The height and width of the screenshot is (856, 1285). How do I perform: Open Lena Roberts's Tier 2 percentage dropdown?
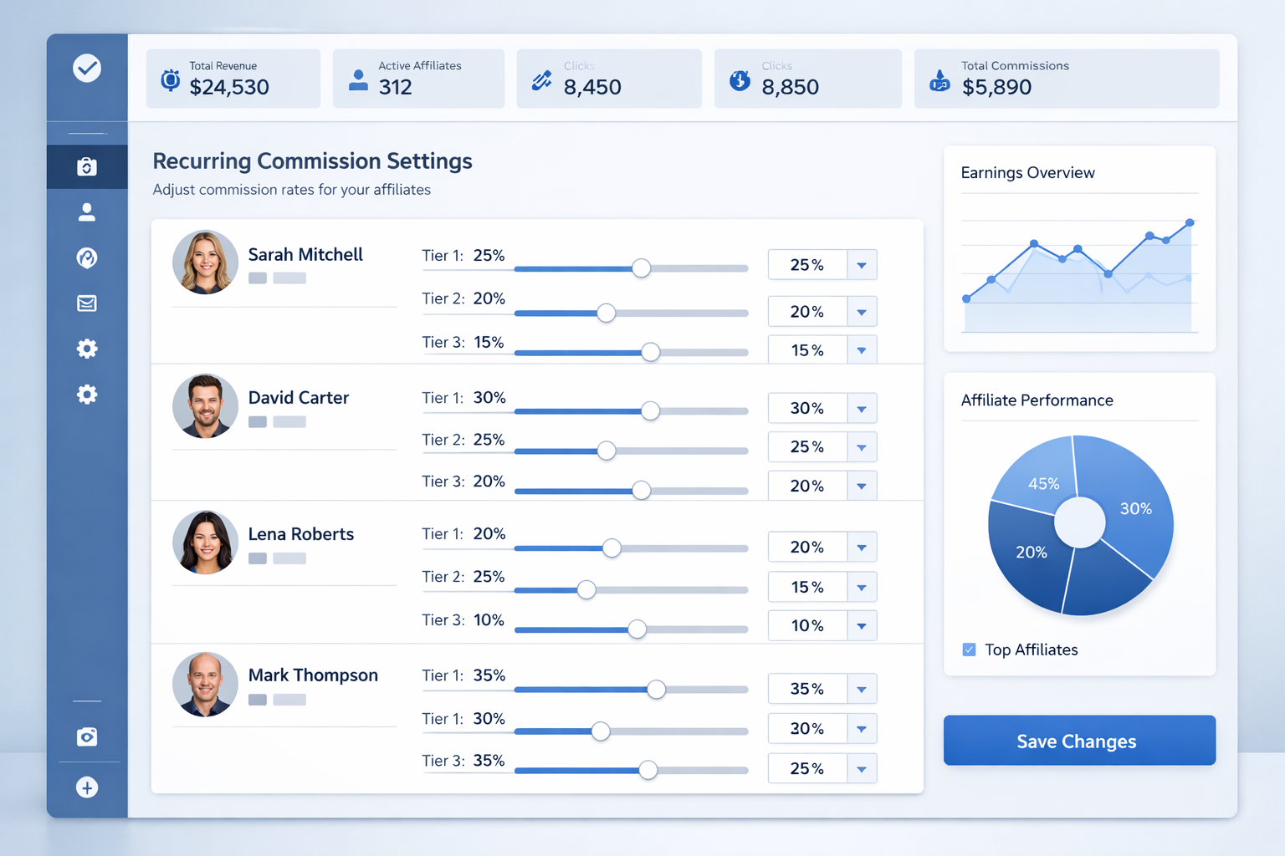coord(862,587)
